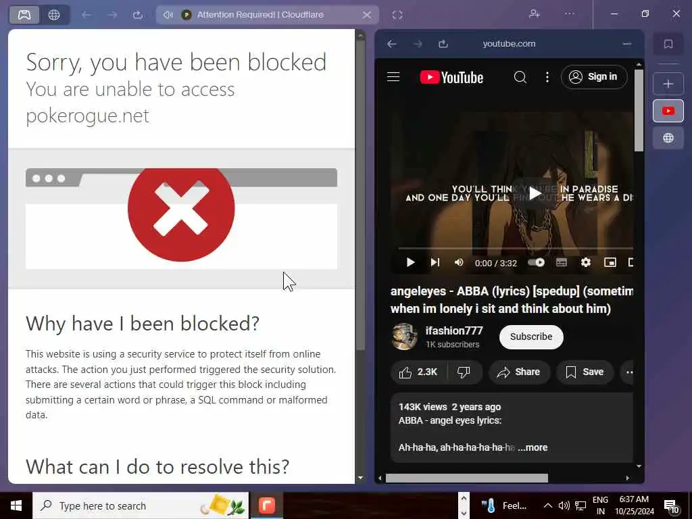Click the Share button

(519, 372)
